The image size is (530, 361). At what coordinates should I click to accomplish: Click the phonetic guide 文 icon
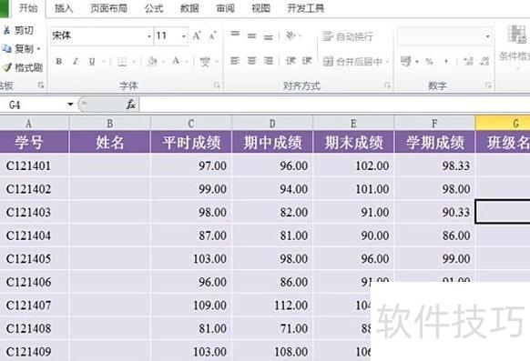tap(205, 62)
